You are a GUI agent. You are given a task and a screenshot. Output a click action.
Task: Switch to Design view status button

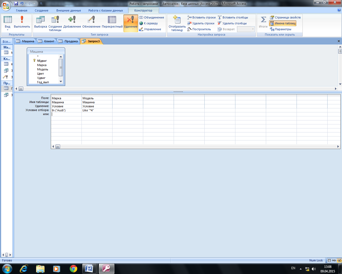[339, 260]
